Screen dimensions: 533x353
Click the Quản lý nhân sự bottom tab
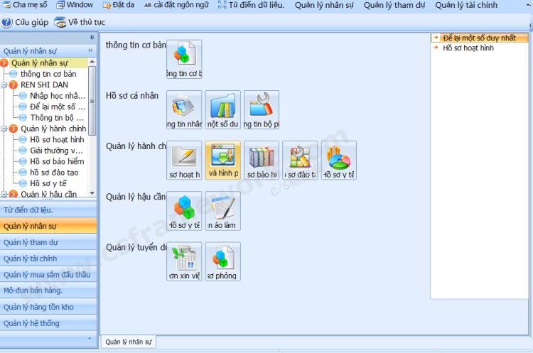click(x=129, y=342)
